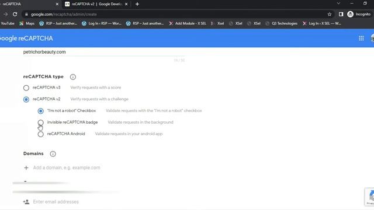This screenshot has width=374, height=210.
Task: Click the label field containing petrichorbeauty.com
Action: (104, 52)
